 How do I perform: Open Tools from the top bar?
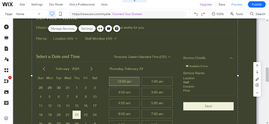pos(237,14)
